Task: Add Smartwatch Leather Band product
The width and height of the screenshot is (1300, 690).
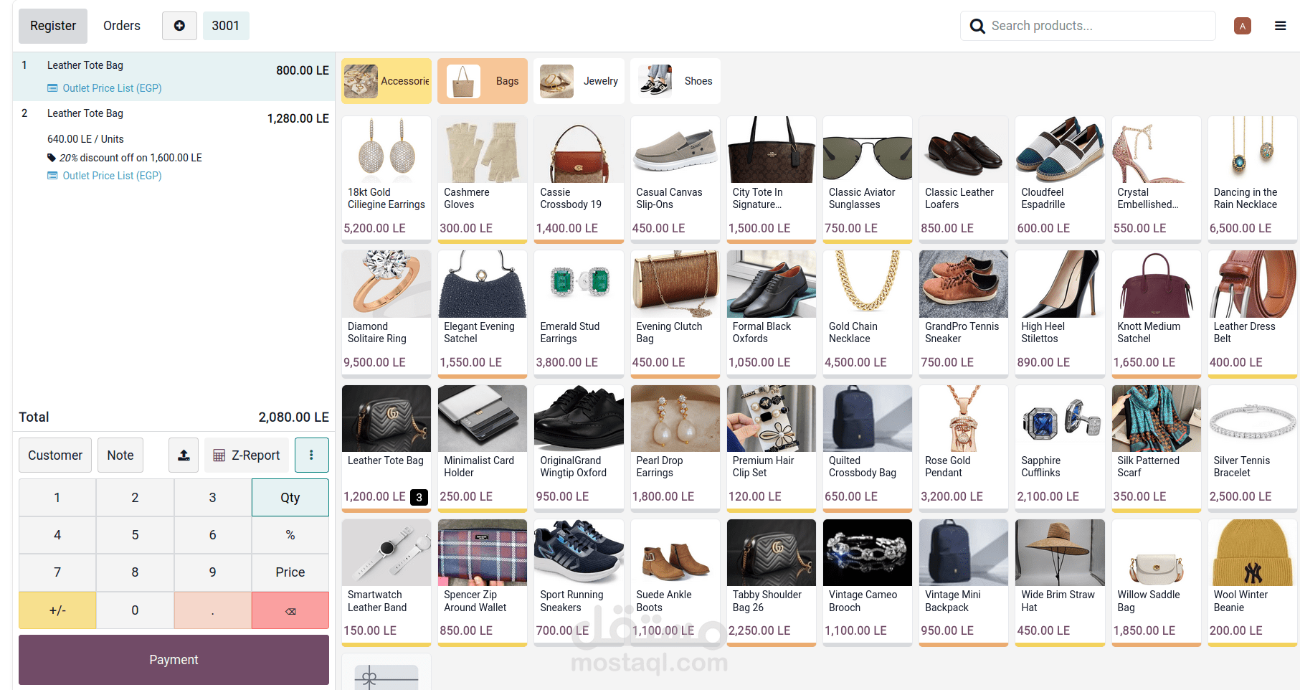Action: [x=386, y=582]
